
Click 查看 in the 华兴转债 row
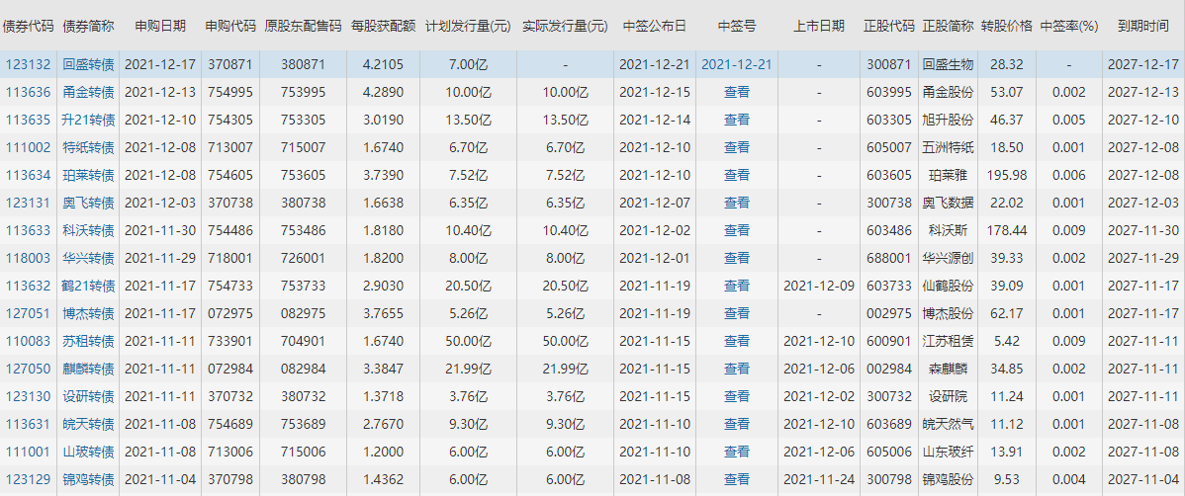click(x=737, y=258)
